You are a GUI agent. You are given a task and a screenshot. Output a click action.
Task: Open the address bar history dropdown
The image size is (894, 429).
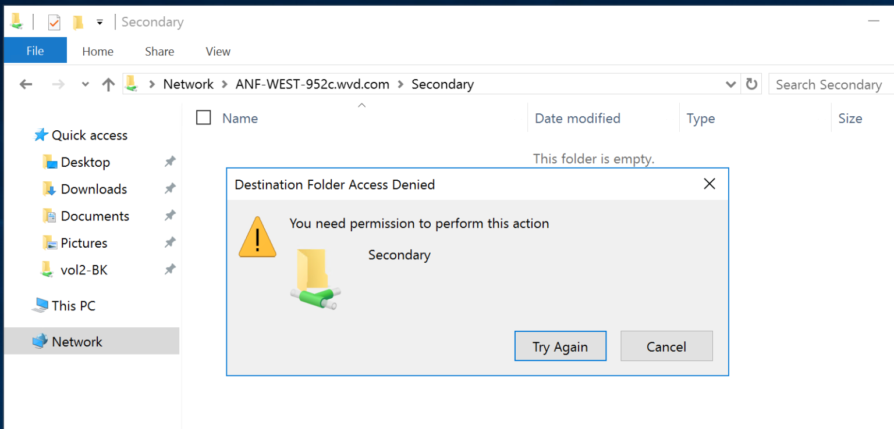730,84
